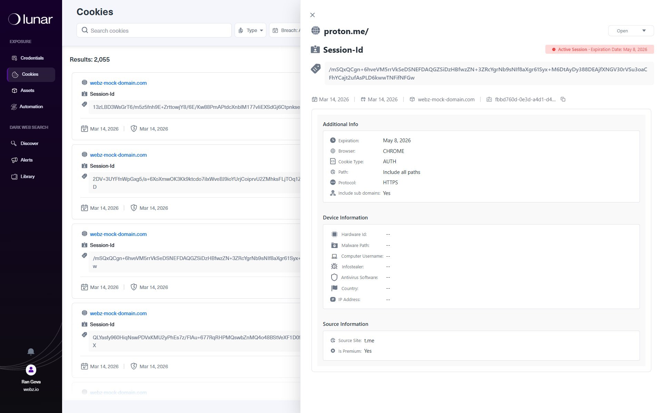This screenshot has height=413, width=662.
Task: Open Alerts from sidebar
Action: pos(27,160)
